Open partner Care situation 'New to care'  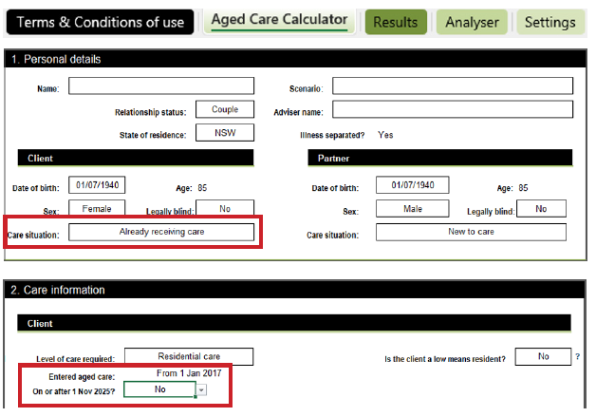471,232
